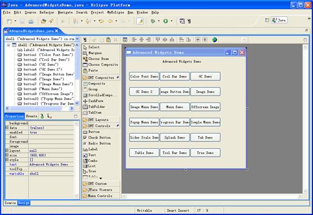Open the MyEclipse menu

coord(115,12)
